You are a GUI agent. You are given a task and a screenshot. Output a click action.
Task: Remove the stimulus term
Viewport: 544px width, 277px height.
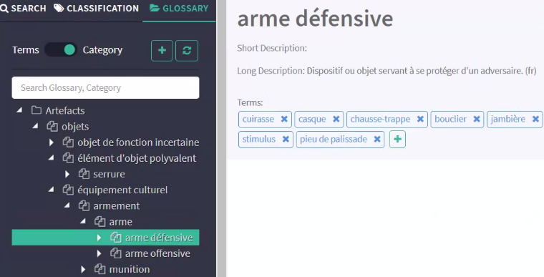pos(286,139)
